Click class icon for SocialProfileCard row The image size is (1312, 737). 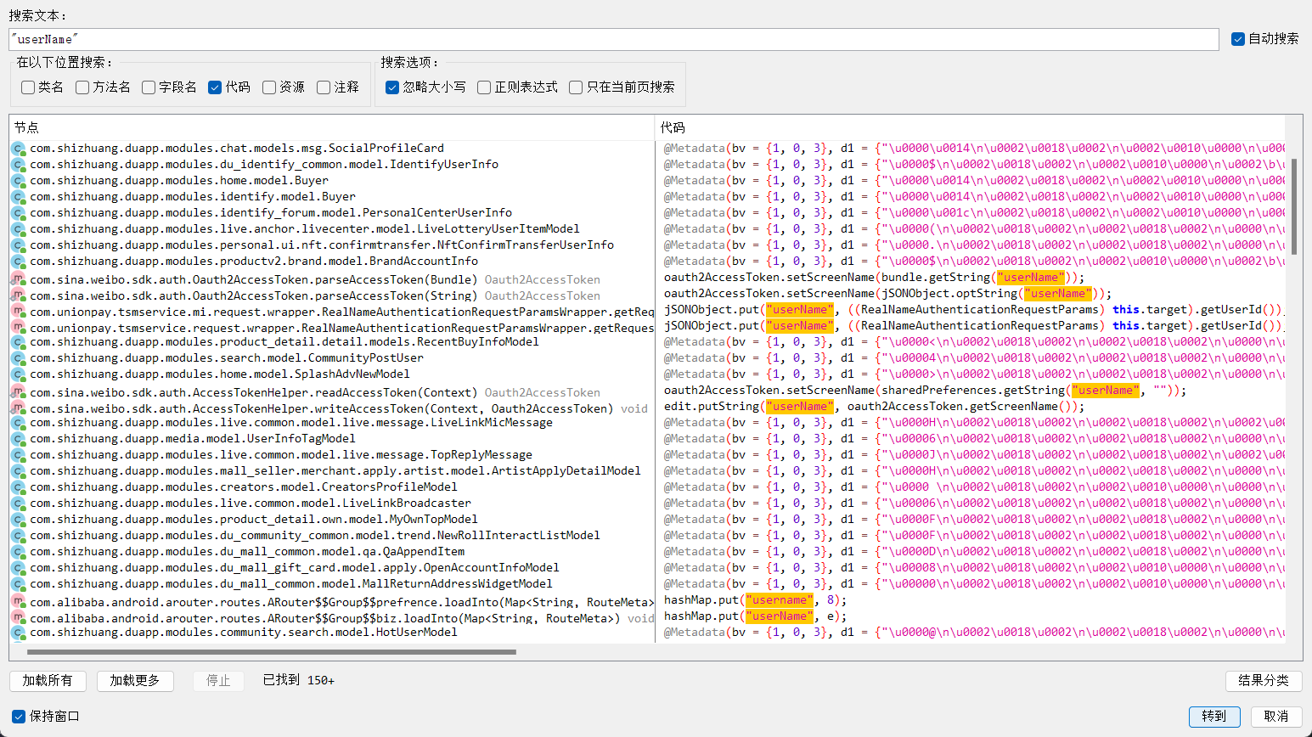(18, 149)
